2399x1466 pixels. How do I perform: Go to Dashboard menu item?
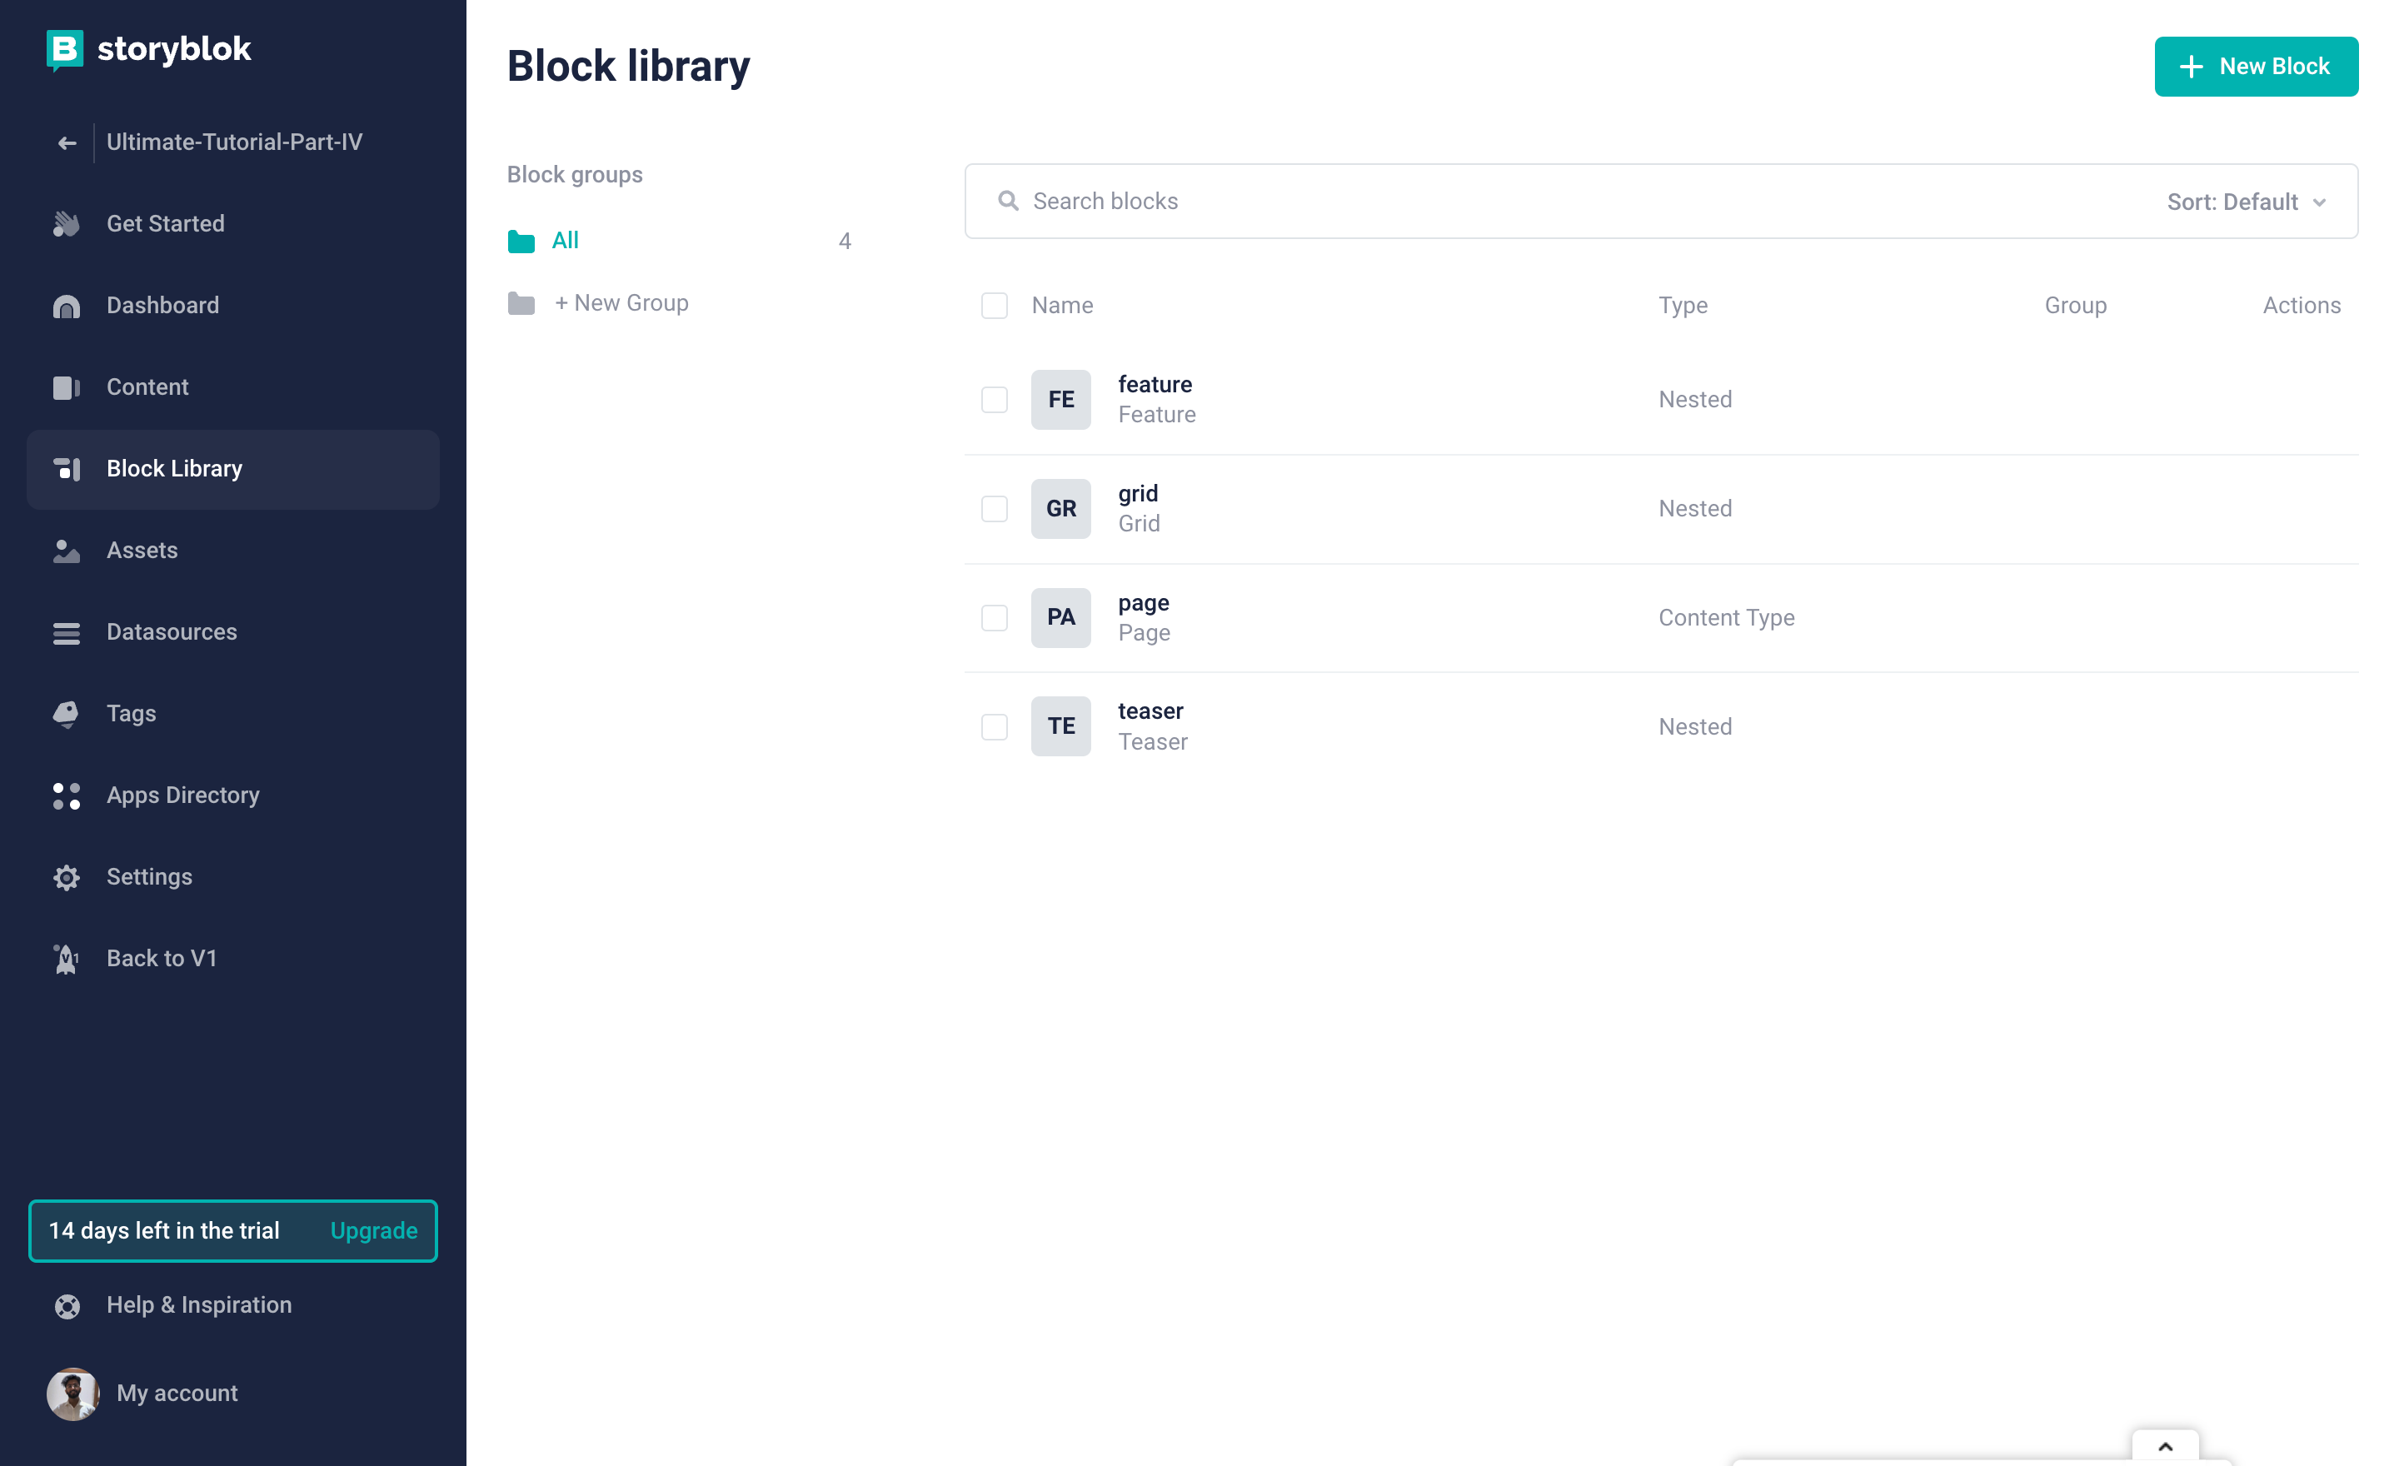(x=232, y=306)
